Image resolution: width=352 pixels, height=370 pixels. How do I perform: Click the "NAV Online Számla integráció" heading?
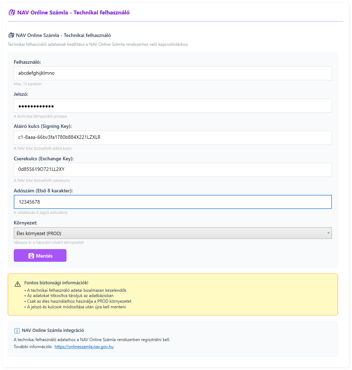(x=53, y=331)
